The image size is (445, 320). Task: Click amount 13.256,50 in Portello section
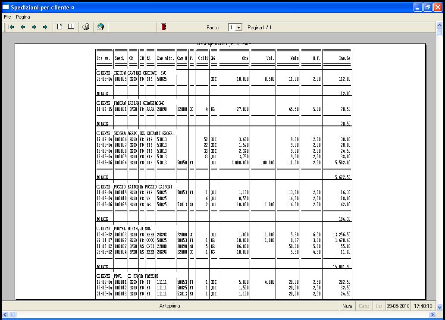(x=342, y=235)
